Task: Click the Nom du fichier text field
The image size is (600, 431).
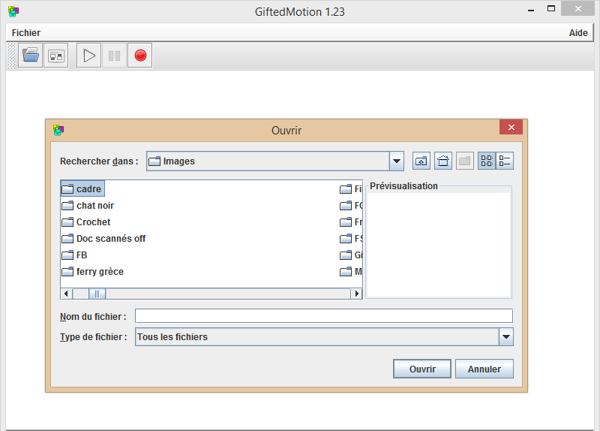Action: point(323,316)
